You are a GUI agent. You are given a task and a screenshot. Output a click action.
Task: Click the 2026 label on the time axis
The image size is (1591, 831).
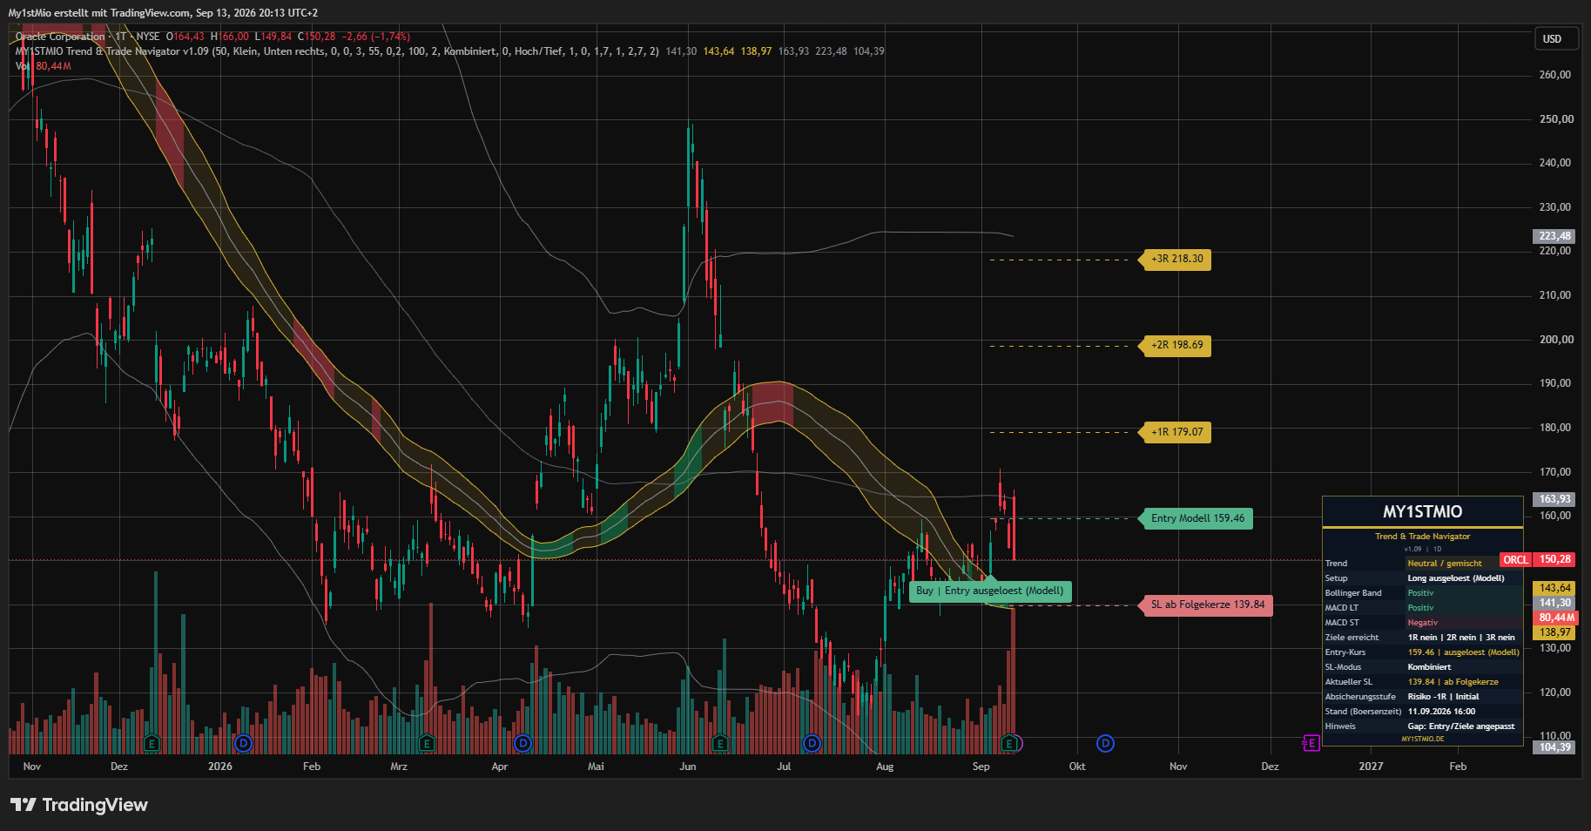[x=220, y=767]
